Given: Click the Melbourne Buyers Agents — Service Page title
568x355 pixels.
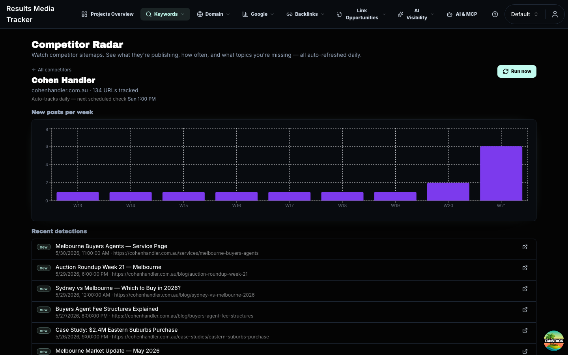Looking at the screenshot, I should point(111,246).
